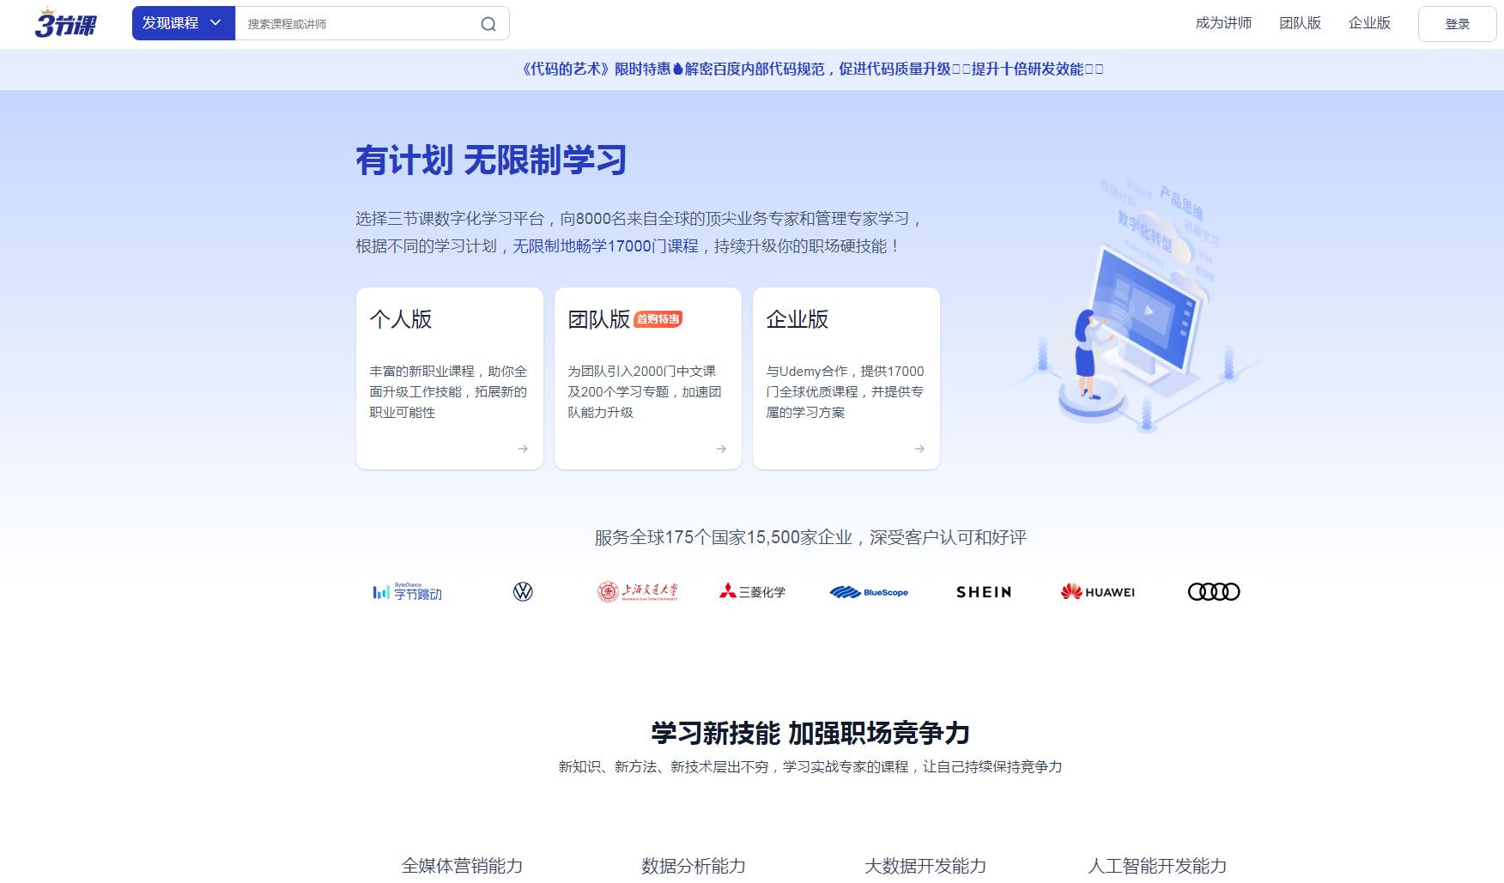Click the Audi four-rings logo

[x=1213, y=592]
